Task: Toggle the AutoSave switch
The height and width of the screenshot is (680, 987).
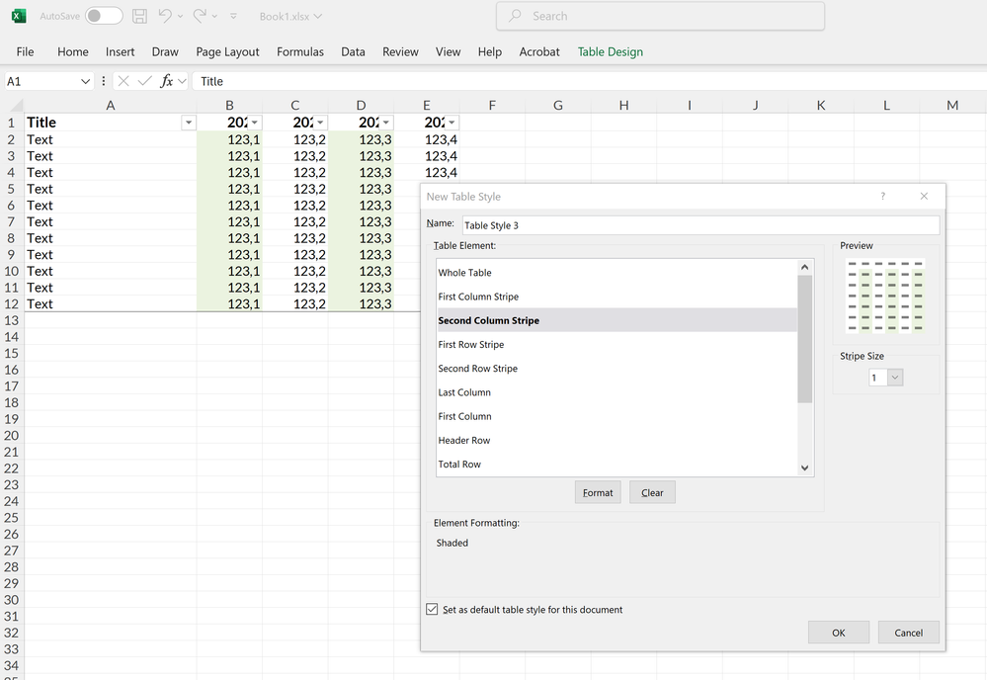Action: point(104,16)
